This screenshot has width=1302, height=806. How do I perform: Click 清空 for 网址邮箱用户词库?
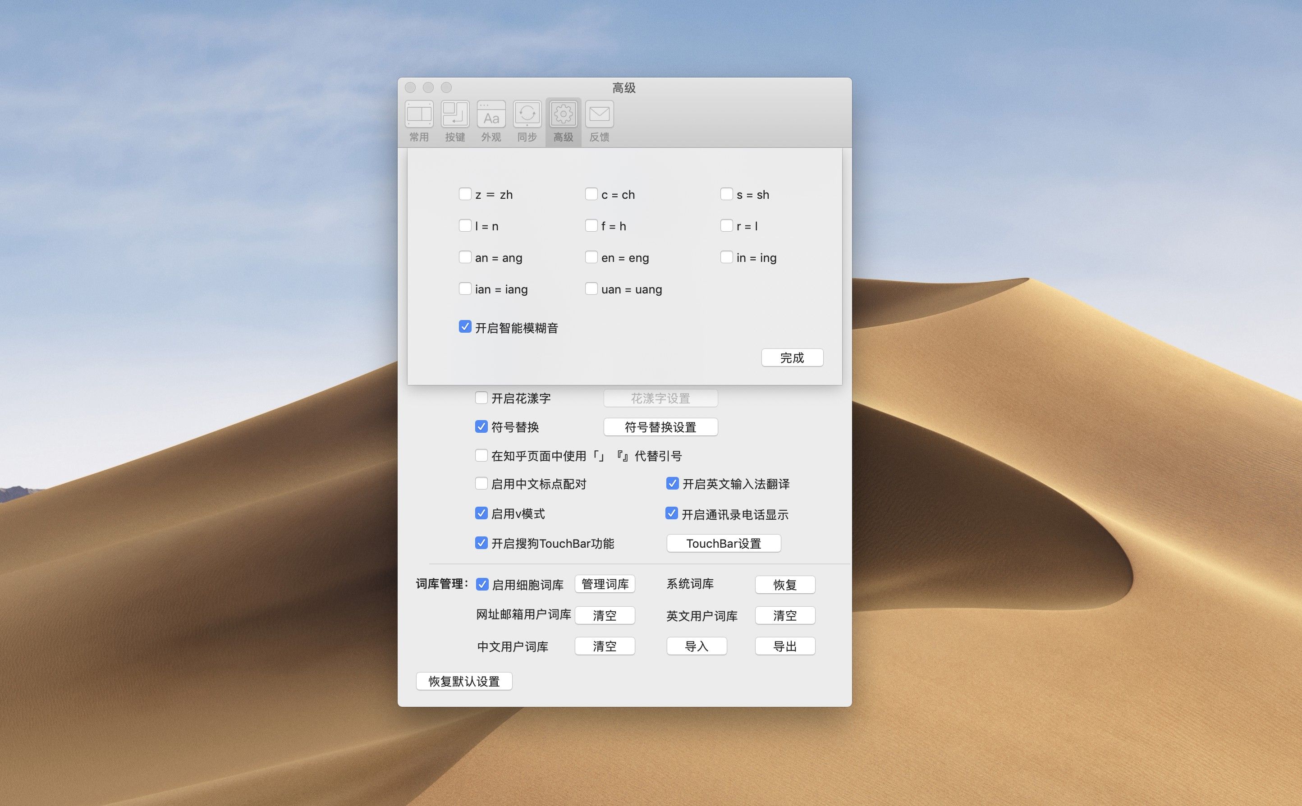605,616
